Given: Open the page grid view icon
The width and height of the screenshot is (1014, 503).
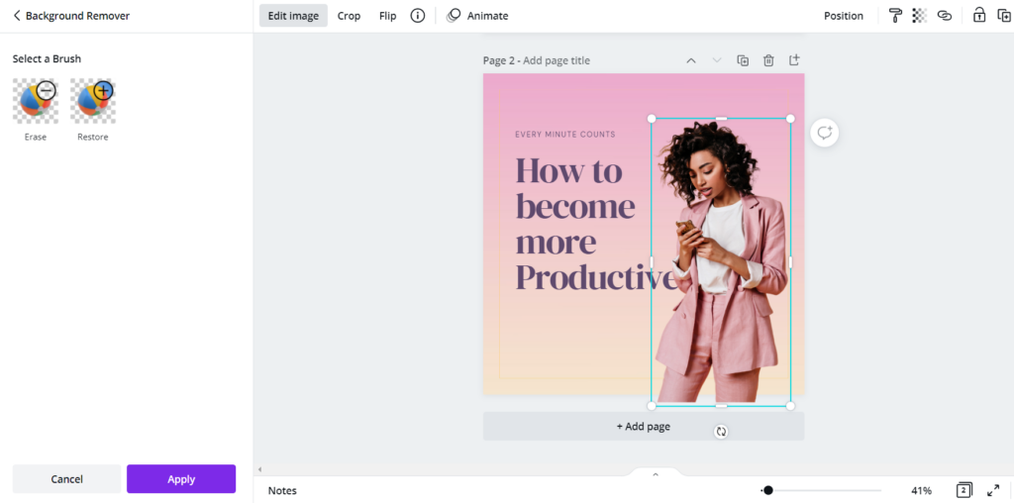Looking at the screenshot, I should pyautogui.click(x=964, y=490).
